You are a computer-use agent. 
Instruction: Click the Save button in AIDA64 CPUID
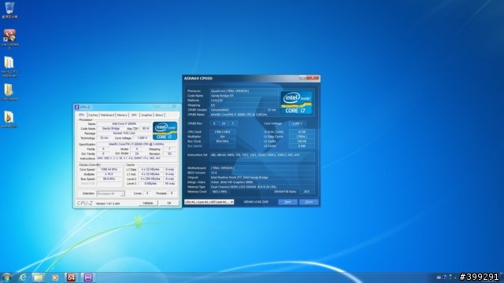point(287,202)
